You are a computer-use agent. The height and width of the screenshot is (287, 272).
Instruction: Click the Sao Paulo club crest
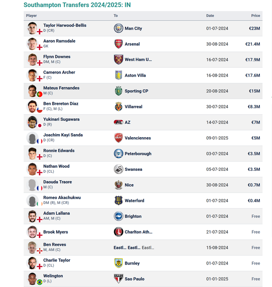click(x=118, y=279)
